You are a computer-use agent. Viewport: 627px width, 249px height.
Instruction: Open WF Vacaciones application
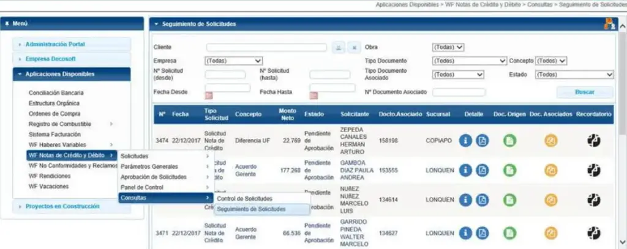pyautogui.click(x=48, y=186)
